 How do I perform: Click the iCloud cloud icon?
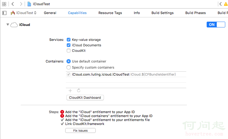point(14,25)
